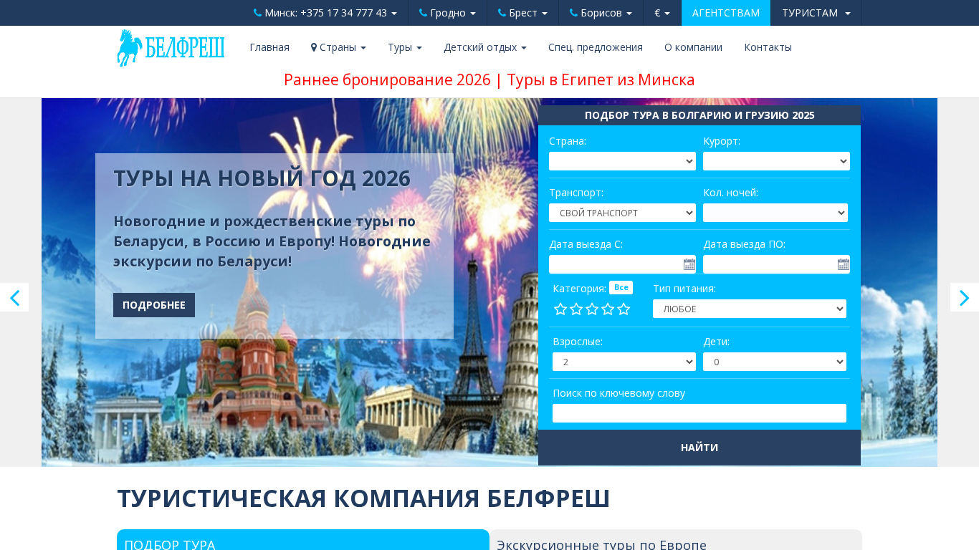979x550 pixels.
Task: Select one-star hotel category rating
Action: (x=560, y=309)
